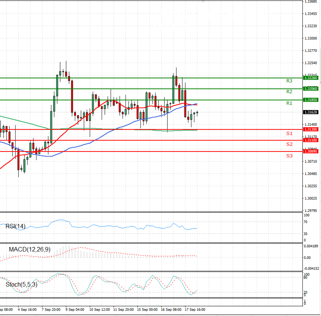Click the S1 support label
321x316 pixels.
[289, 133]
